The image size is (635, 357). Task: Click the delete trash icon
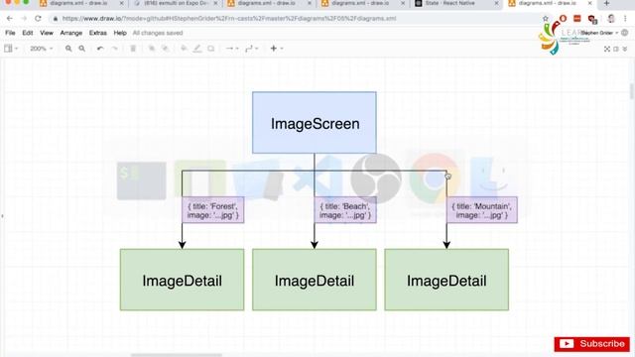133,49
